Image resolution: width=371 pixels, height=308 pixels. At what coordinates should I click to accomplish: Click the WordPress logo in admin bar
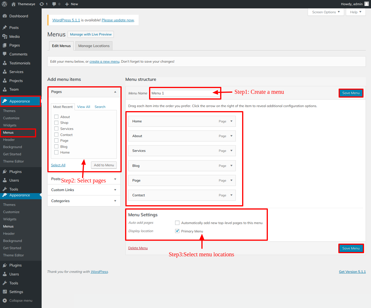(x=4, y=4)
